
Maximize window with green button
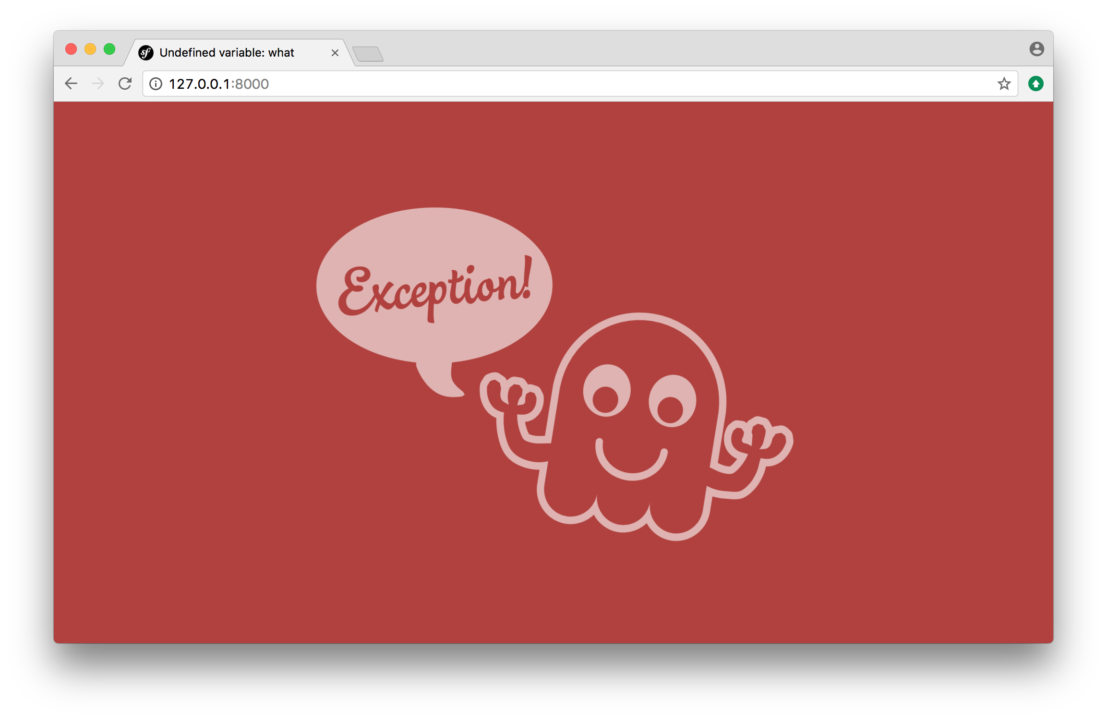click(x=109, y=49)
